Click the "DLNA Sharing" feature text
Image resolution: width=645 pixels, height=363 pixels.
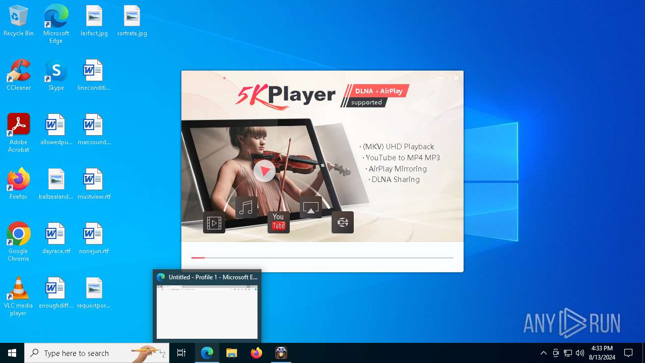click(x=395, y=179)
